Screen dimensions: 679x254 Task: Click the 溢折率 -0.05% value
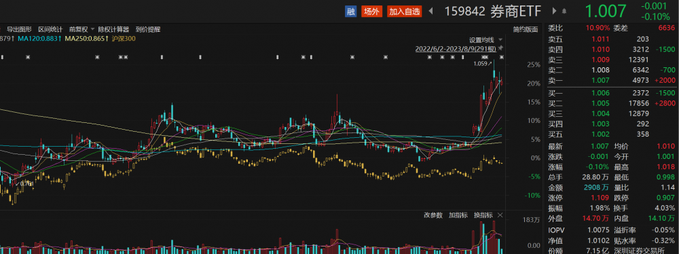[664, 231]
